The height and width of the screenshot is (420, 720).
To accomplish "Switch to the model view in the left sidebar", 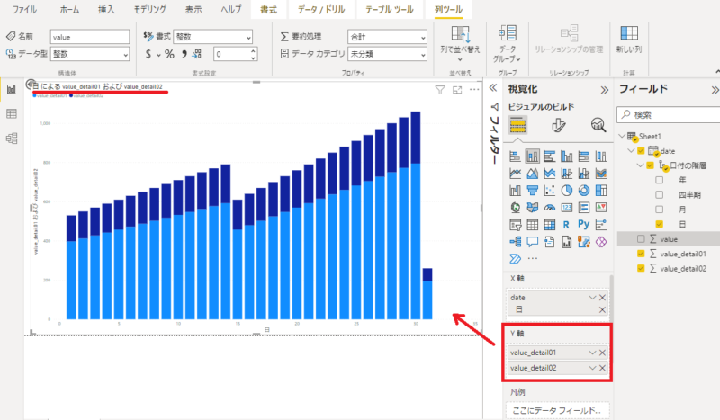I will pos(12,139).
